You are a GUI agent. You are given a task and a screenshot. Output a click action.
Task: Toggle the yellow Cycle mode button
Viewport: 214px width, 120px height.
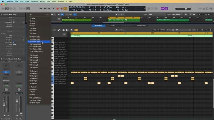(66, 9)
